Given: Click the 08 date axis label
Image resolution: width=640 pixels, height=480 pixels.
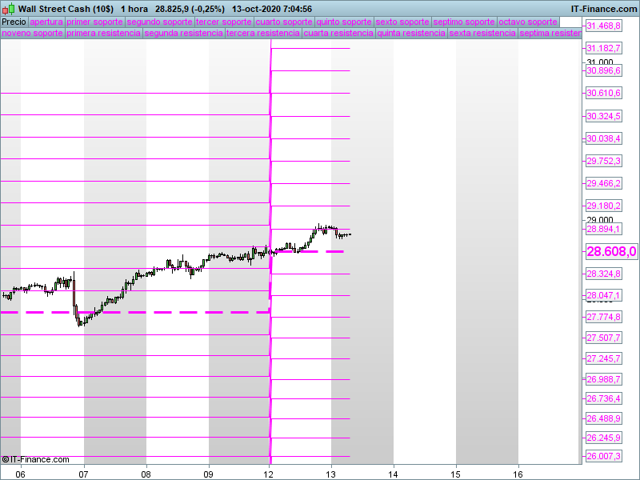Looking at the screenshot, I should pyautogui.click(x=146, y=474).
